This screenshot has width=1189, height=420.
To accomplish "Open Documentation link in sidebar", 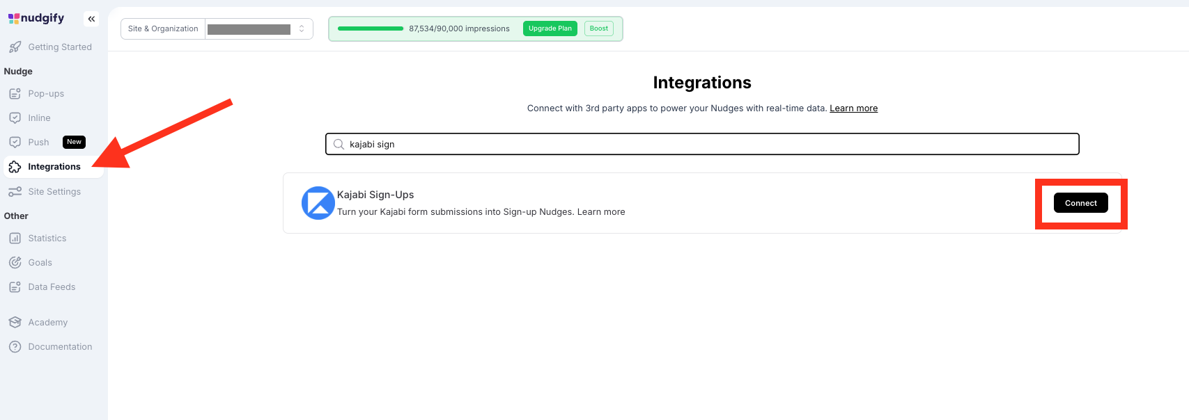I will click(60, 347).
